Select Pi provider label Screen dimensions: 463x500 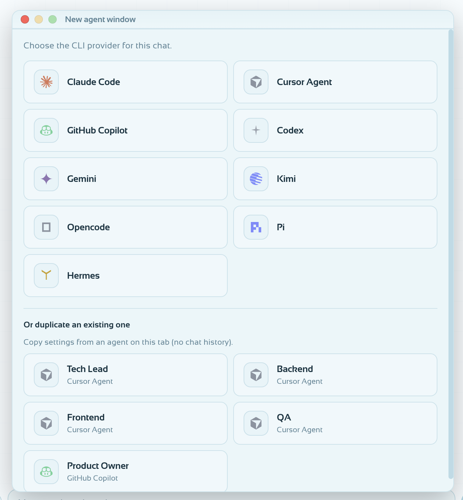click(x=281, y=227)
